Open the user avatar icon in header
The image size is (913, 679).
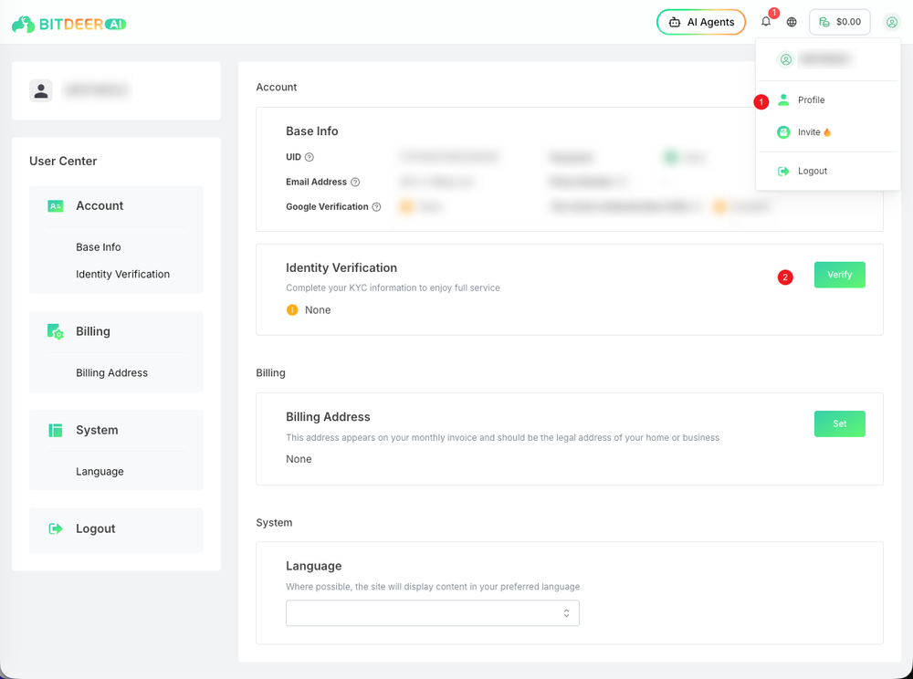click(891, 22)
